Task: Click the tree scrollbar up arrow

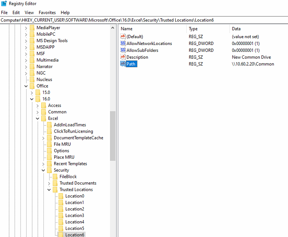Action: 113,28
